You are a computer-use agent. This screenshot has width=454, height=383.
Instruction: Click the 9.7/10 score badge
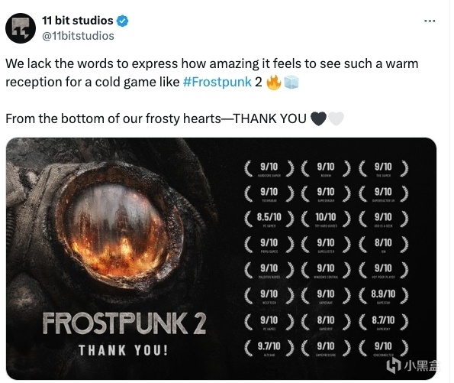(269, 348)
